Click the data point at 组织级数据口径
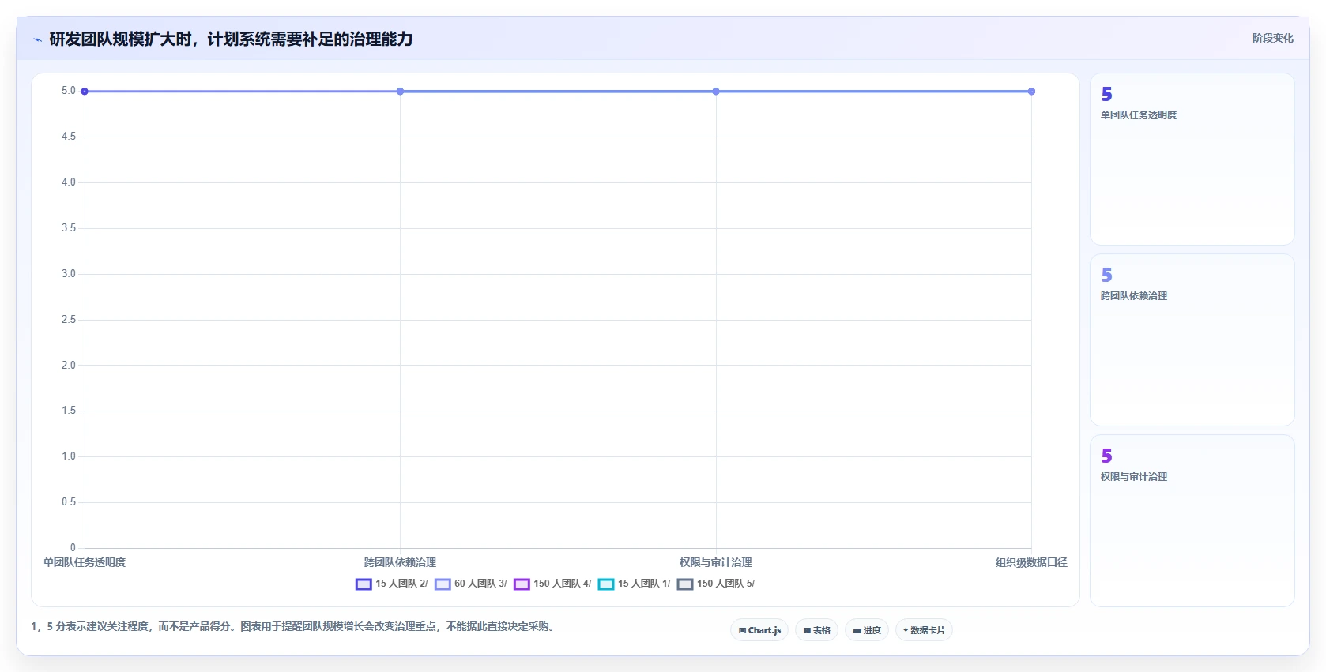Image resolution: width=1326 pixels, height=672 pixels. click(x=1031, y=92)
